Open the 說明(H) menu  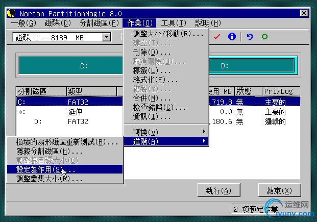[208, 23]
